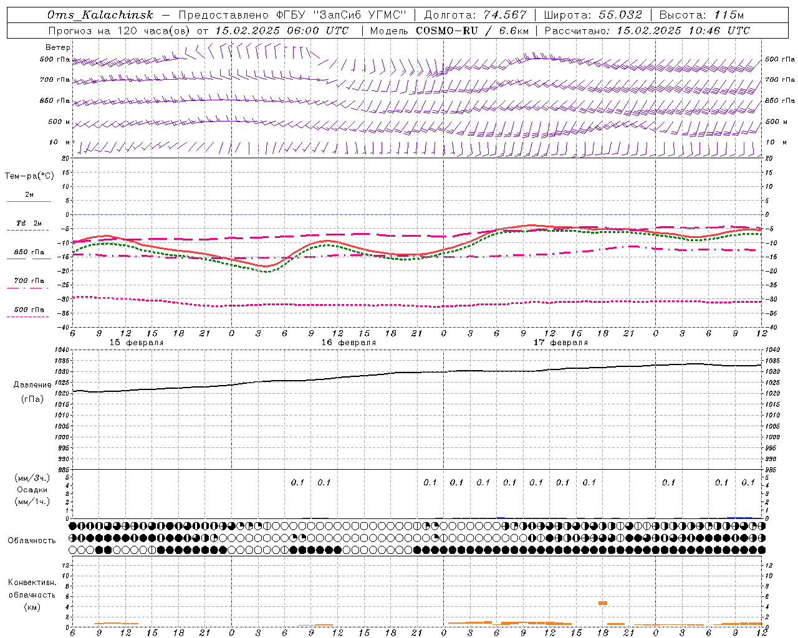Select the 'Широта: 55.032' header field
The width and height of the screenshot is (798, 638).
click(x=593, y=16)
